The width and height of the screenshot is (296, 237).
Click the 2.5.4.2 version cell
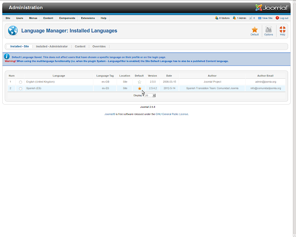click(x=153, y=88)
